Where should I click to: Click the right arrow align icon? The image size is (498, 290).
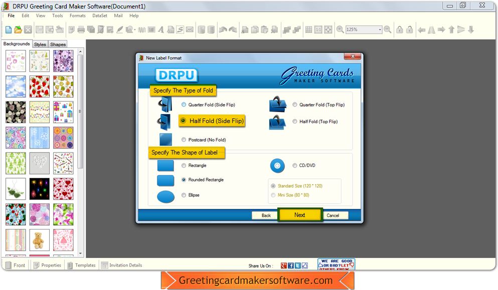[x=441, y=30]
